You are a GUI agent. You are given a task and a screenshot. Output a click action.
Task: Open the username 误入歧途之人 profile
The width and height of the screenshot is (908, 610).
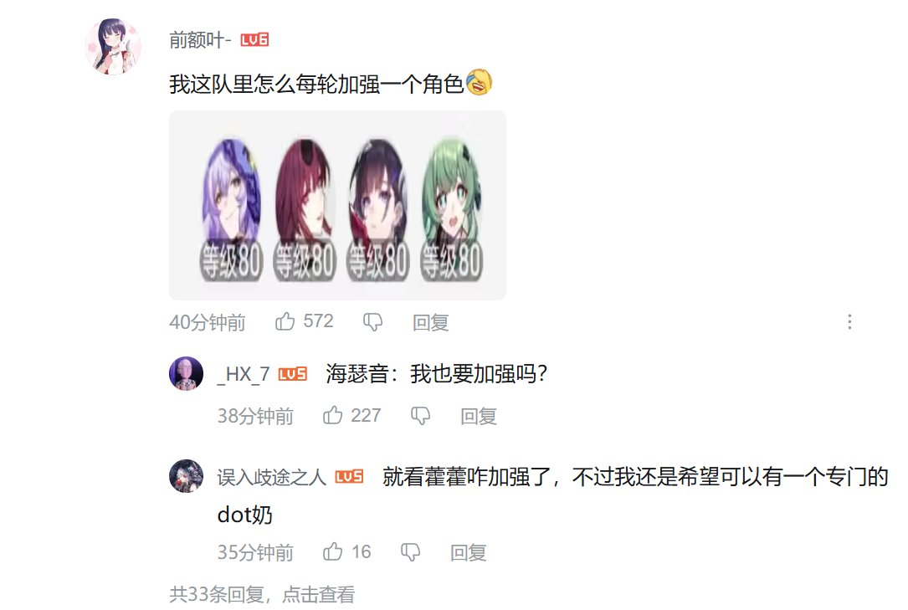[272, 477]
